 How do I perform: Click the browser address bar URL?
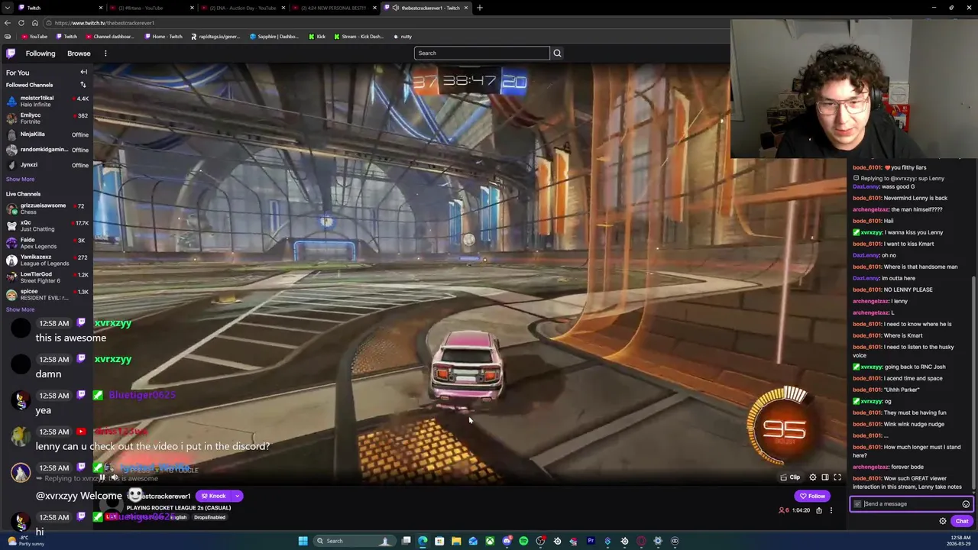105,23
